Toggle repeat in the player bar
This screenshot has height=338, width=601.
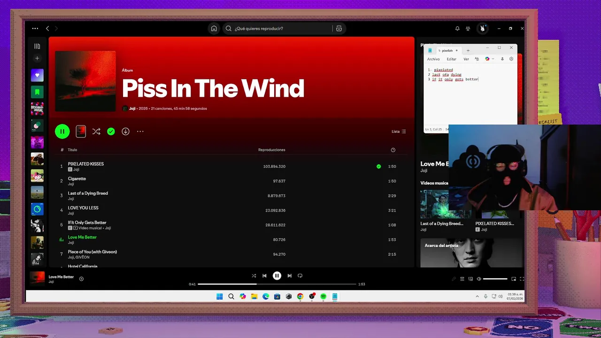pos(300,276)
